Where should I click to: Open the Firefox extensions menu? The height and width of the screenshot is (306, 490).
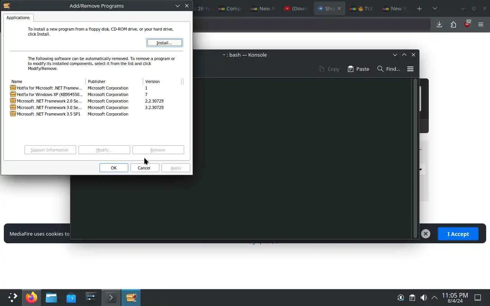coord(454,24)
